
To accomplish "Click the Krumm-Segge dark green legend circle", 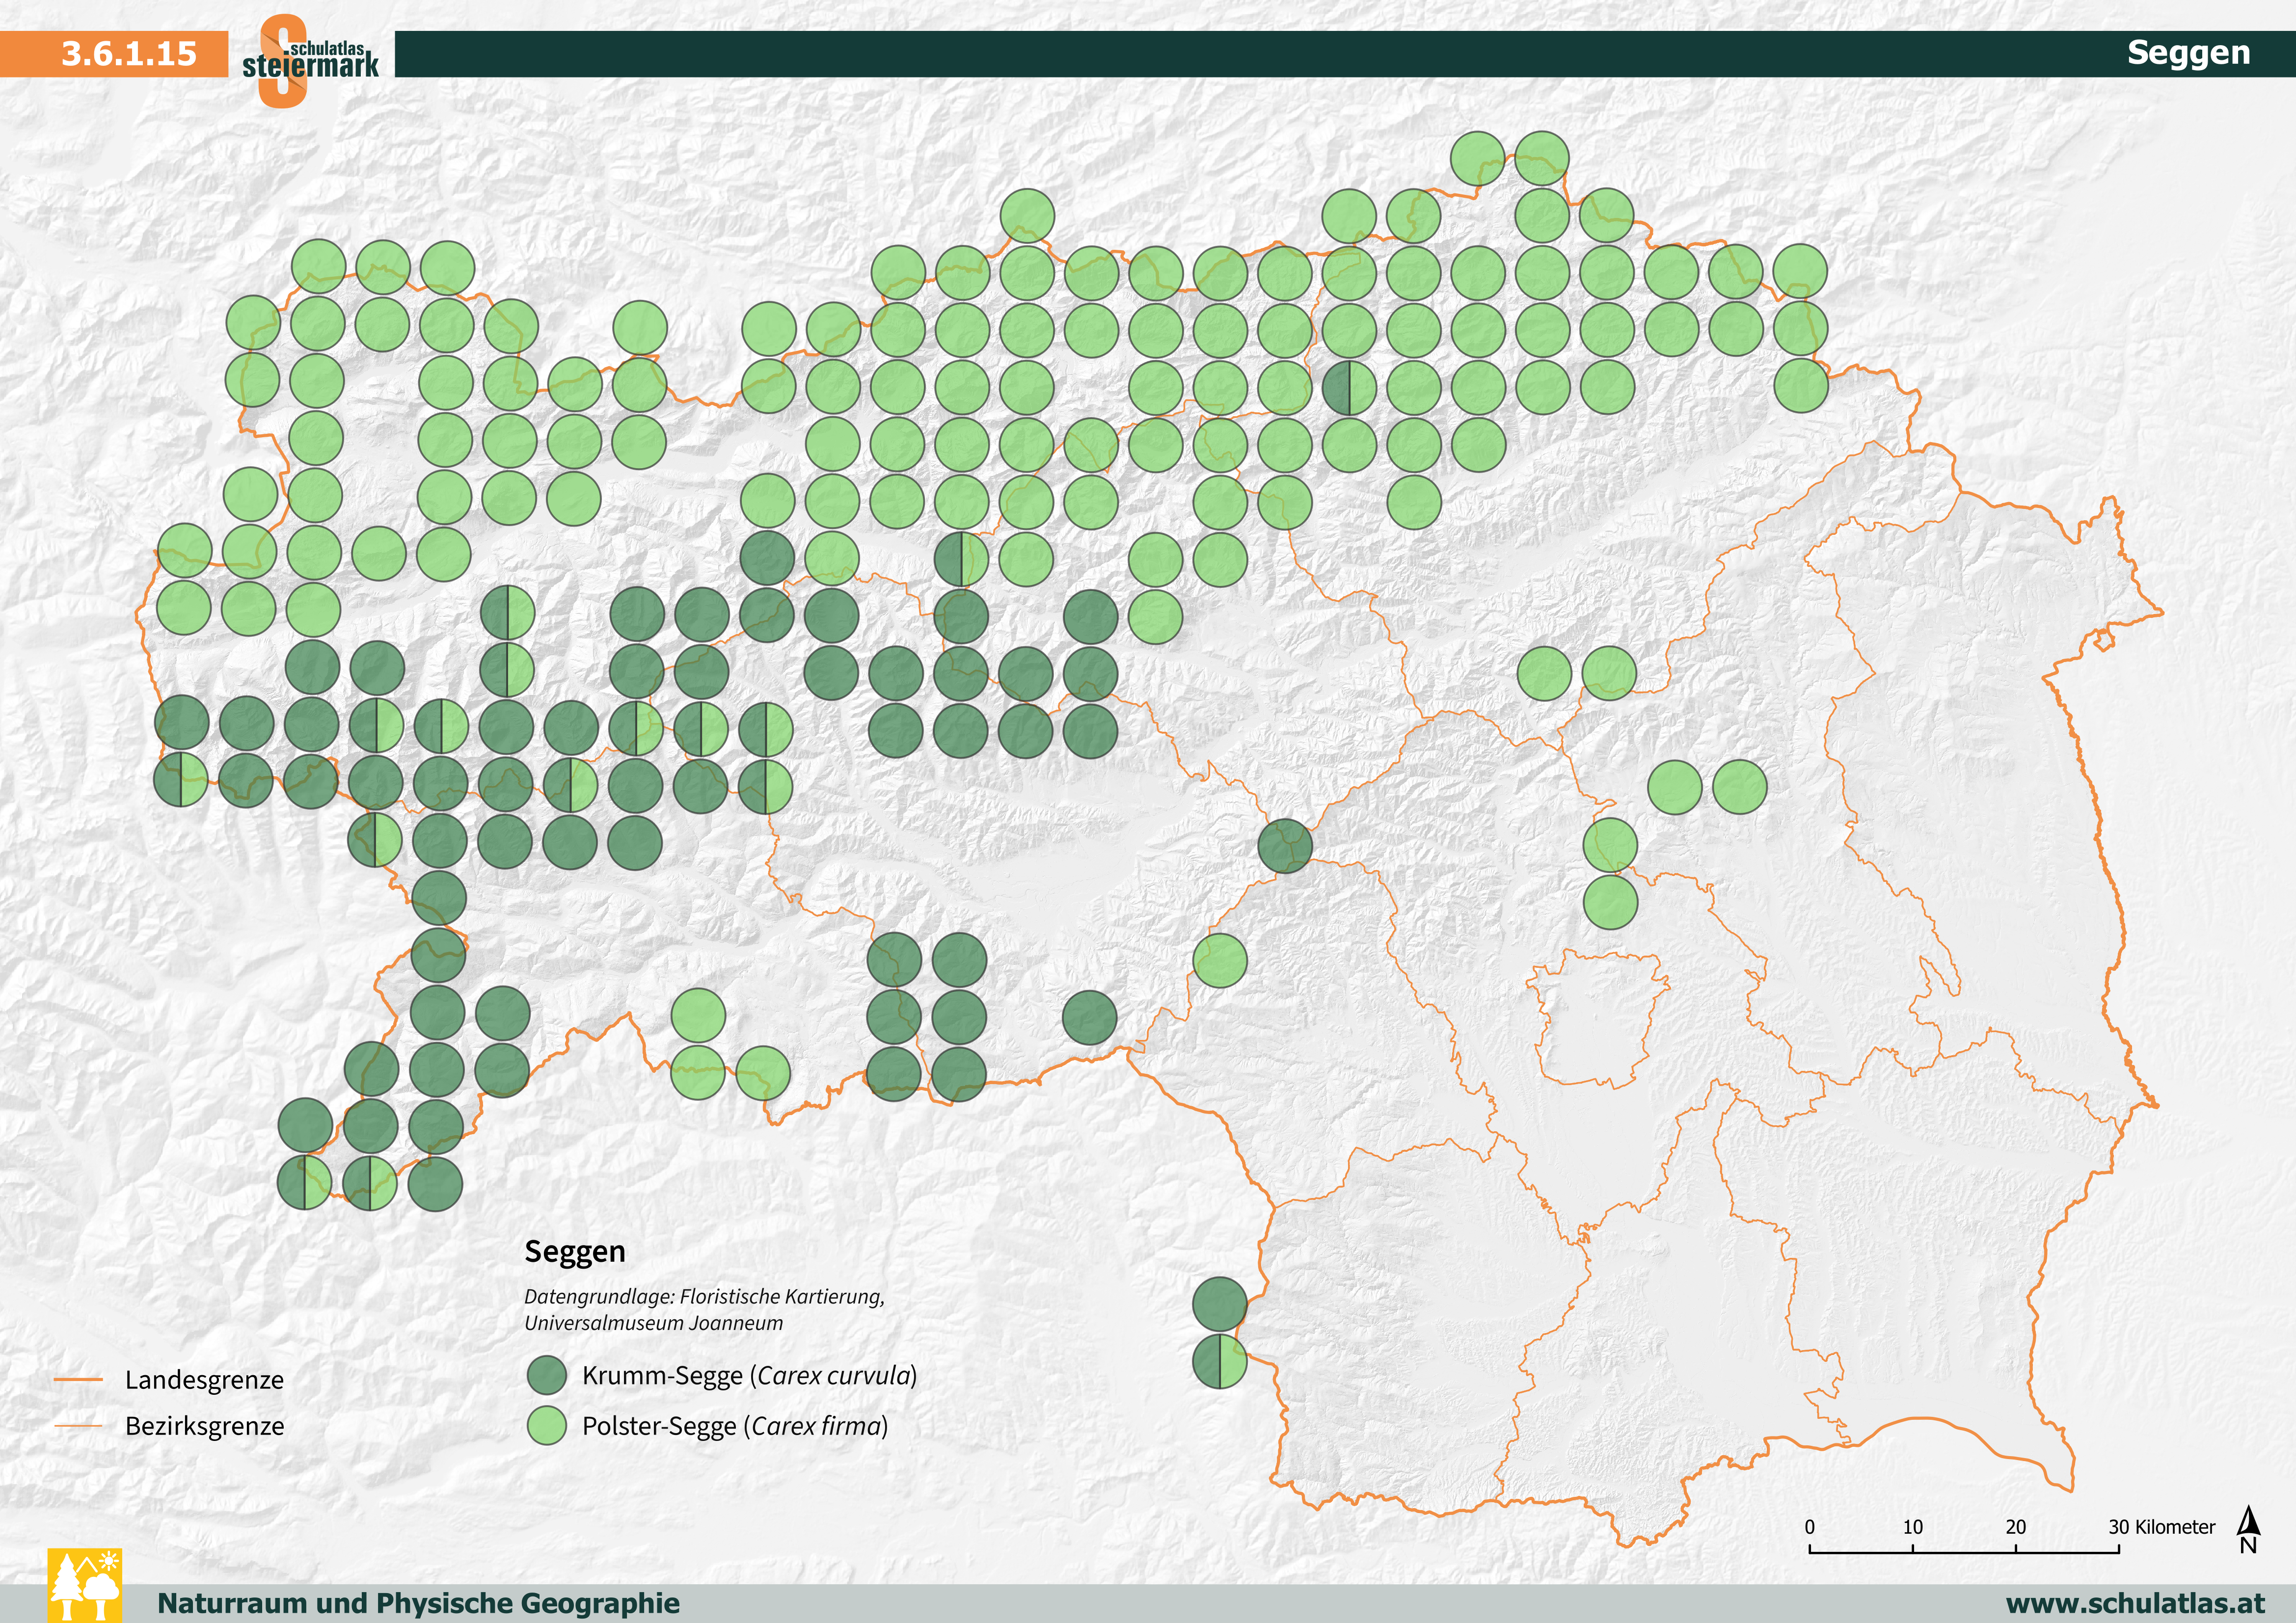I will click(x=547, y=1375).
